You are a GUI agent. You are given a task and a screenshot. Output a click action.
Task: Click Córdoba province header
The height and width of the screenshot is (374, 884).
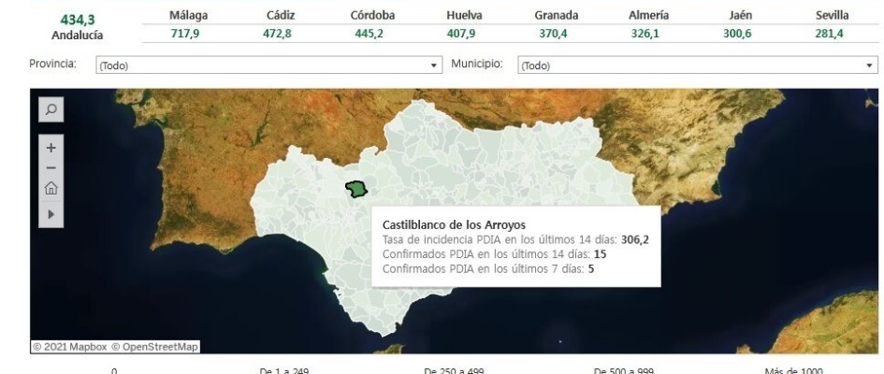click(372, 15)
